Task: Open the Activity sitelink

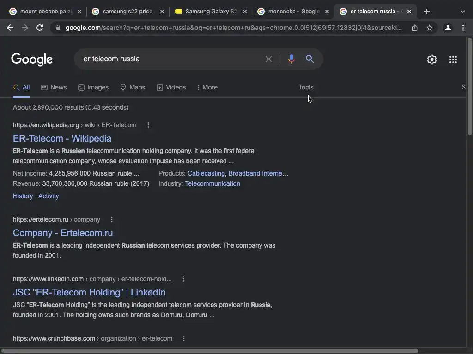Action: pos(49,196)
